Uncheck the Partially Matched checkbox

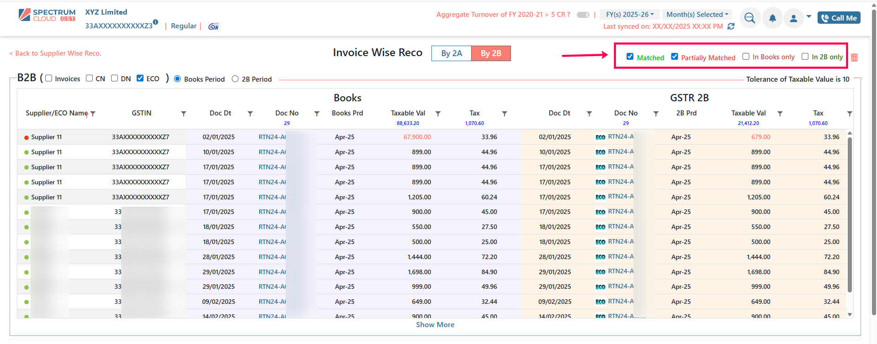pos(675,57)
